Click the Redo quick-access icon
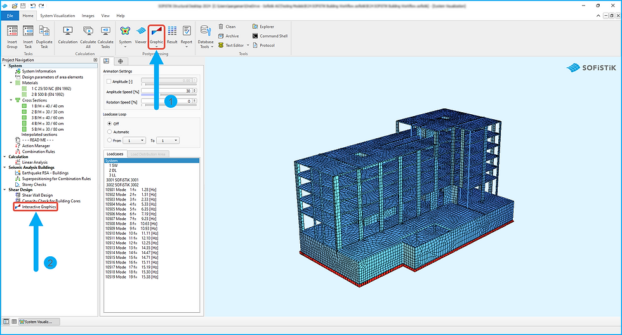This screenshot has width=622, height=335. tap(41, 6)
